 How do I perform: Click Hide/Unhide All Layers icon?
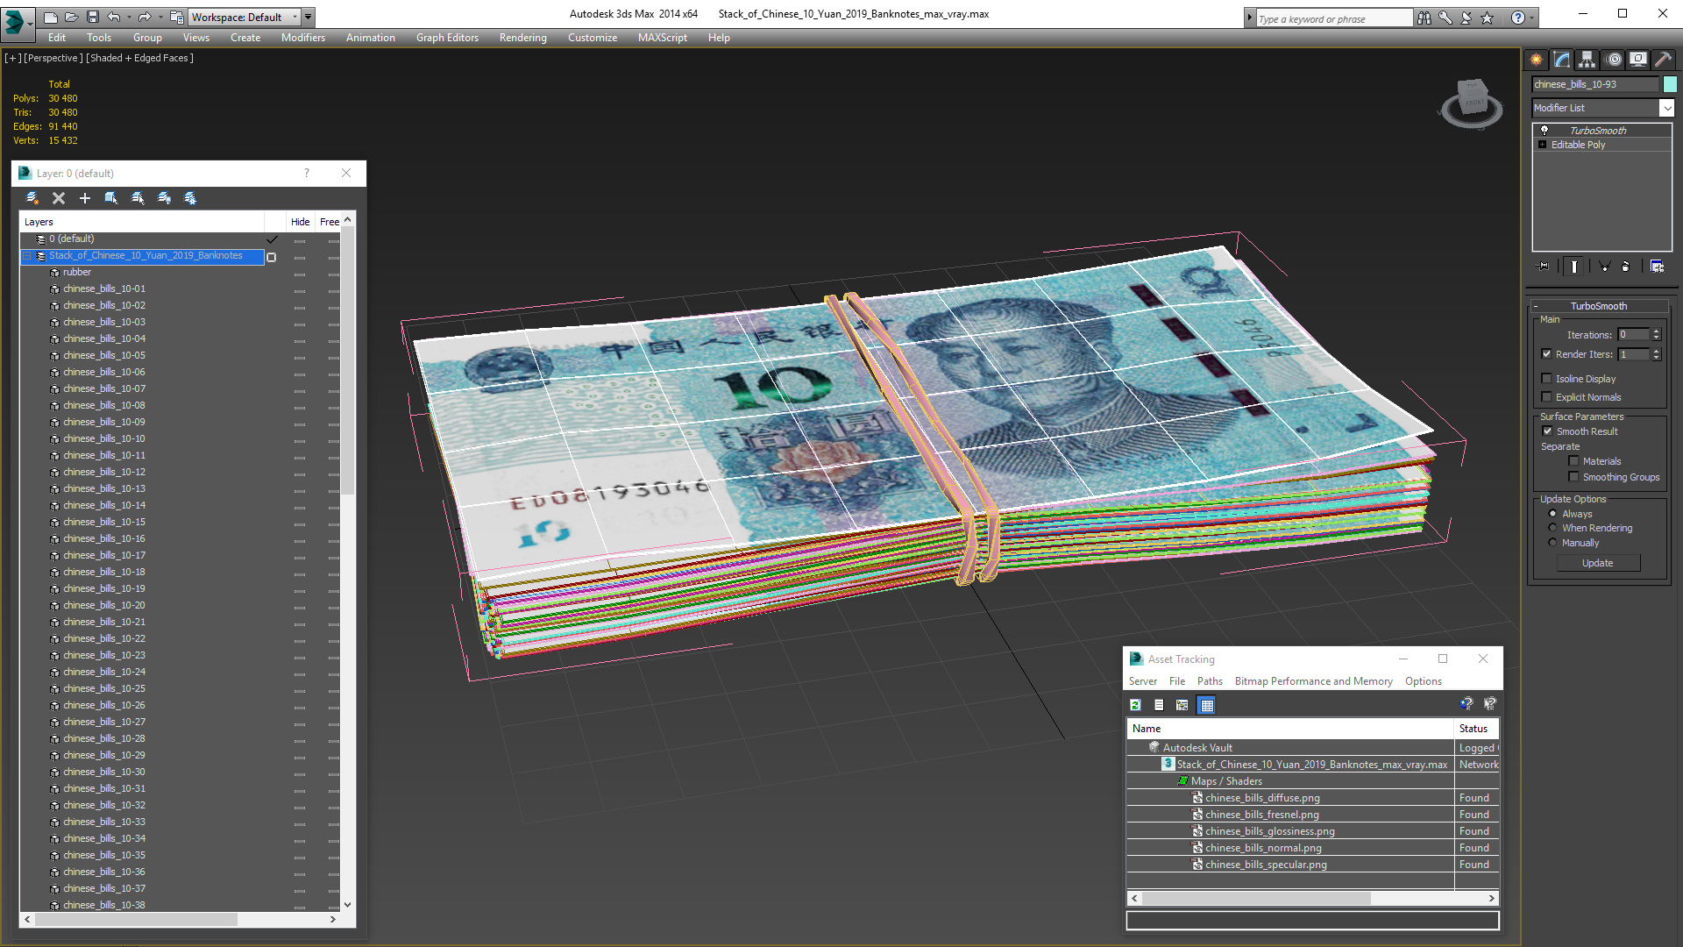[164, 198]
